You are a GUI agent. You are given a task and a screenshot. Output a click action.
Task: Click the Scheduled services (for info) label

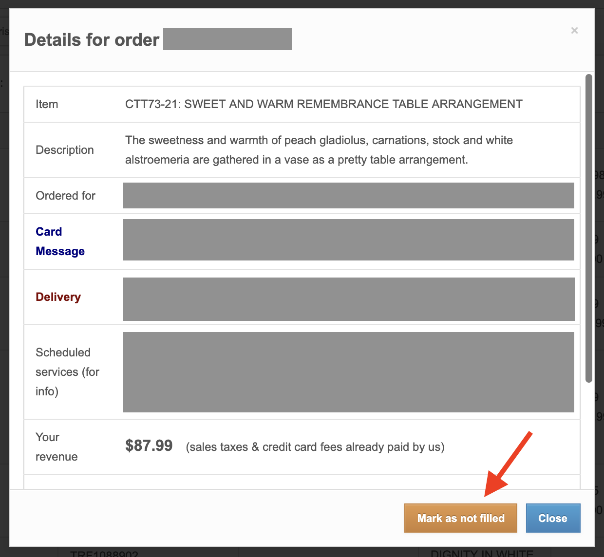click(x=67, y=372)
